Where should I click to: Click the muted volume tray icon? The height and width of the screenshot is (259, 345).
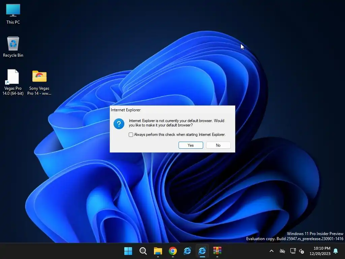(302, 251)
